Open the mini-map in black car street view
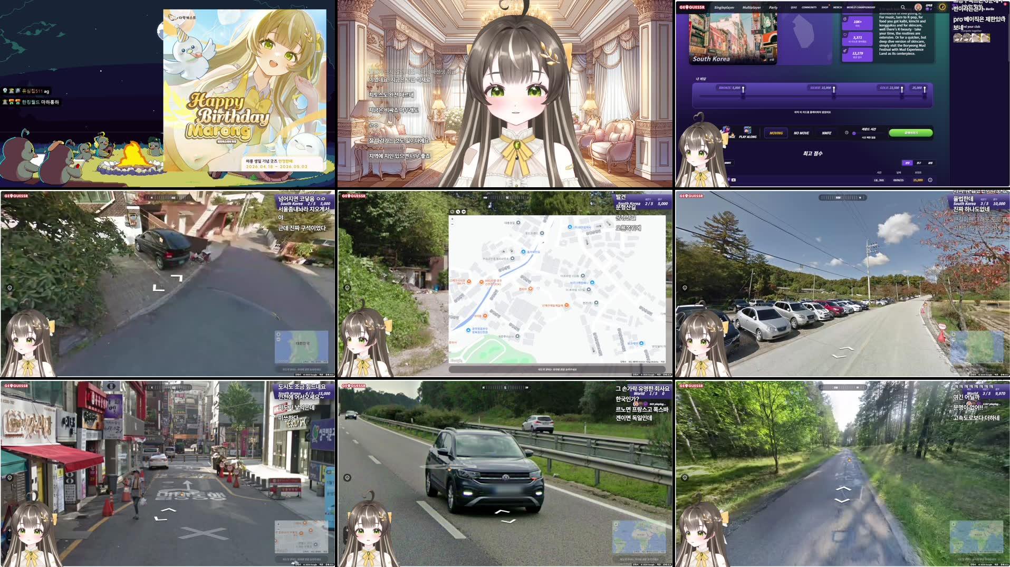 click(x=301, y=347)
